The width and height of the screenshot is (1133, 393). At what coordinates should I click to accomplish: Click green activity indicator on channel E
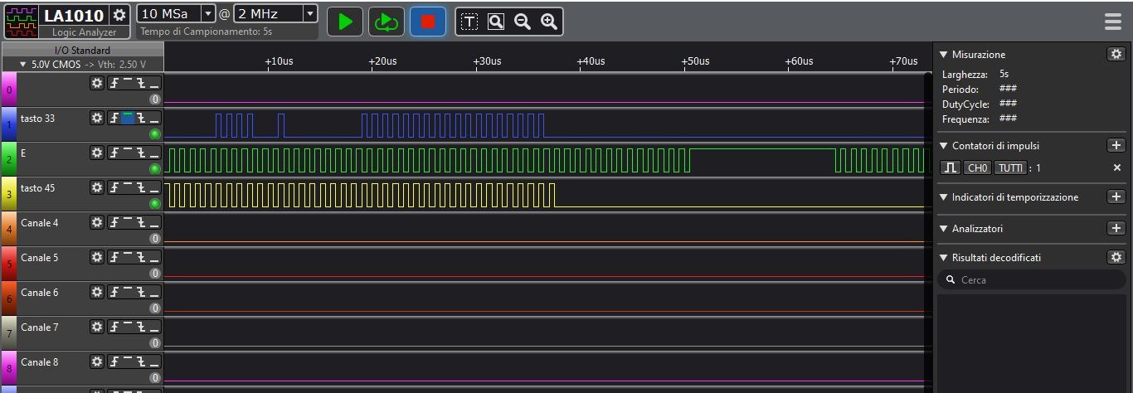[154, 169]
